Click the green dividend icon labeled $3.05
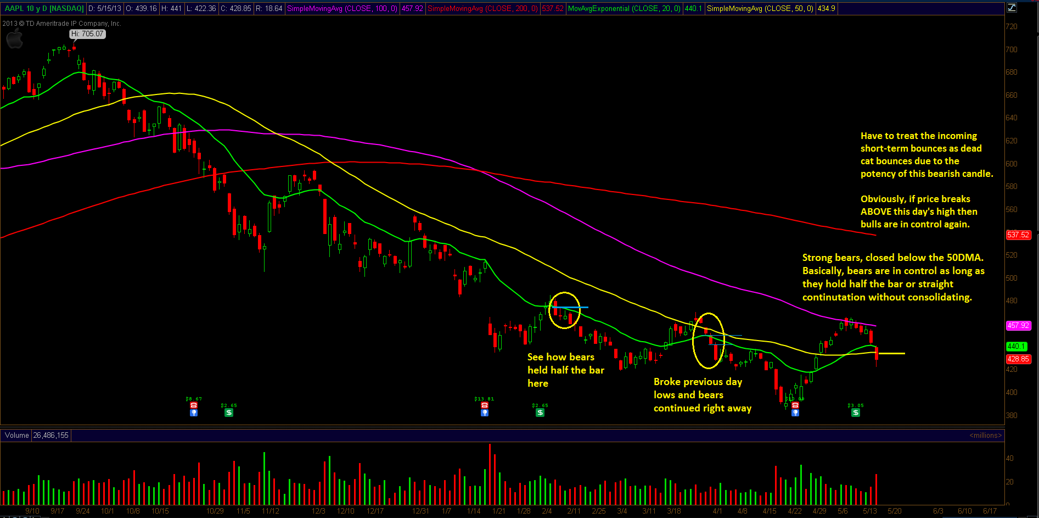This screenshot has height=518, width=1039. pyautogui.click(x=856, y=413)
